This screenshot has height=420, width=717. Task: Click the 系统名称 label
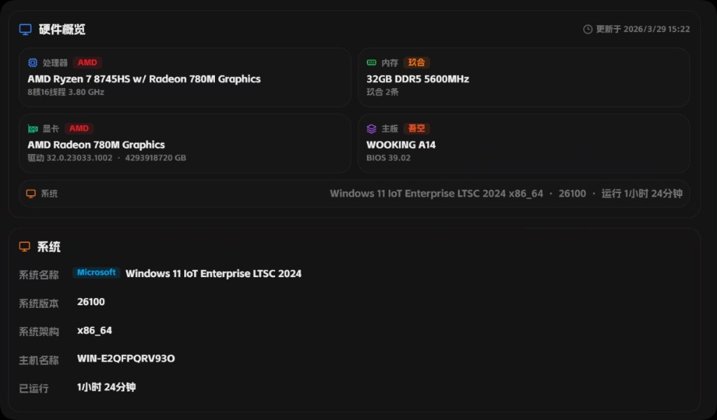pyautogui.click(x=39, y=275)
